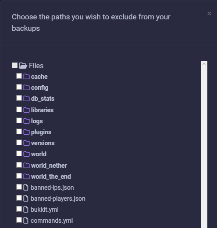
Task: Close the exclude paths dialog
Action: 209,14
